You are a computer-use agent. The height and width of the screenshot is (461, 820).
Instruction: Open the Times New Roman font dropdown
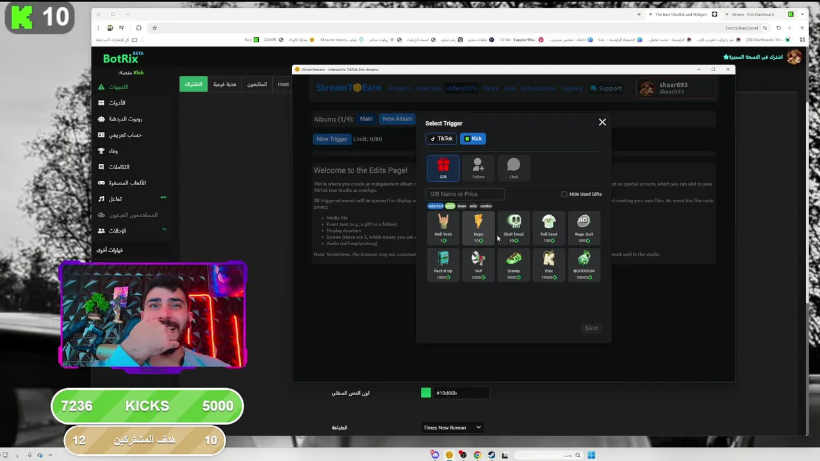[452, 427]
